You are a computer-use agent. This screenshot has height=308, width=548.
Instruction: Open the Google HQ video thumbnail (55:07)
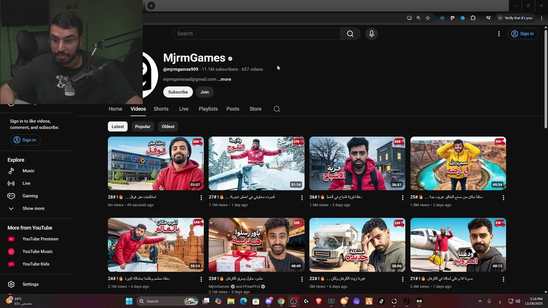[x=156, y=163]
